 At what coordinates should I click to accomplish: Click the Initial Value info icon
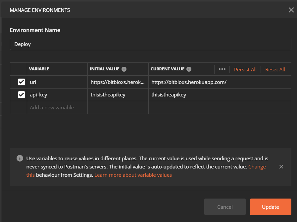(124, 69)
